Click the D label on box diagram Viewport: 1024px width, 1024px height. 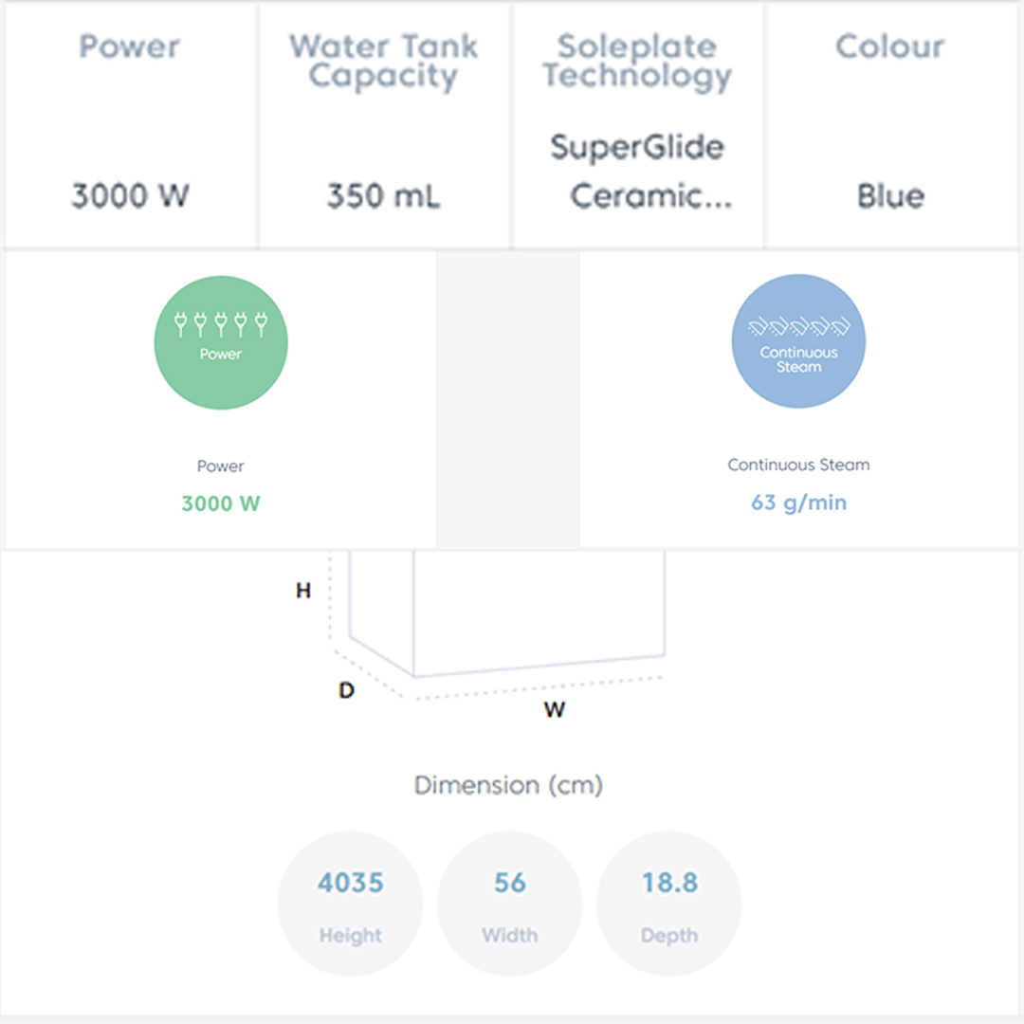coord(346,691)
